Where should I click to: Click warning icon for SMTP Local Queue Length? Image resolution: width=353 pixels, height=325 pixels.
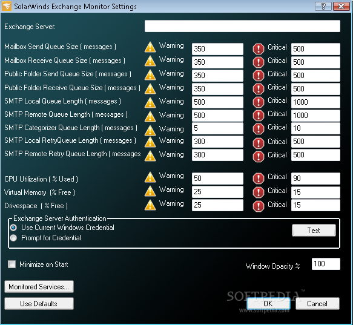(x=150, y=103)
